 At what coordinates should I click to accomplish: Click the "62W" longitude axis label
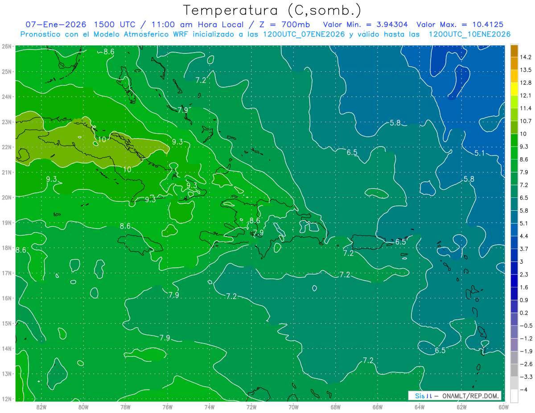[461, 407]
